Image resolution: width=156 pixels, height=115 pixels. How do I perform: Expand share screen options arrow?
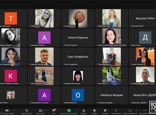click(77, 111)
